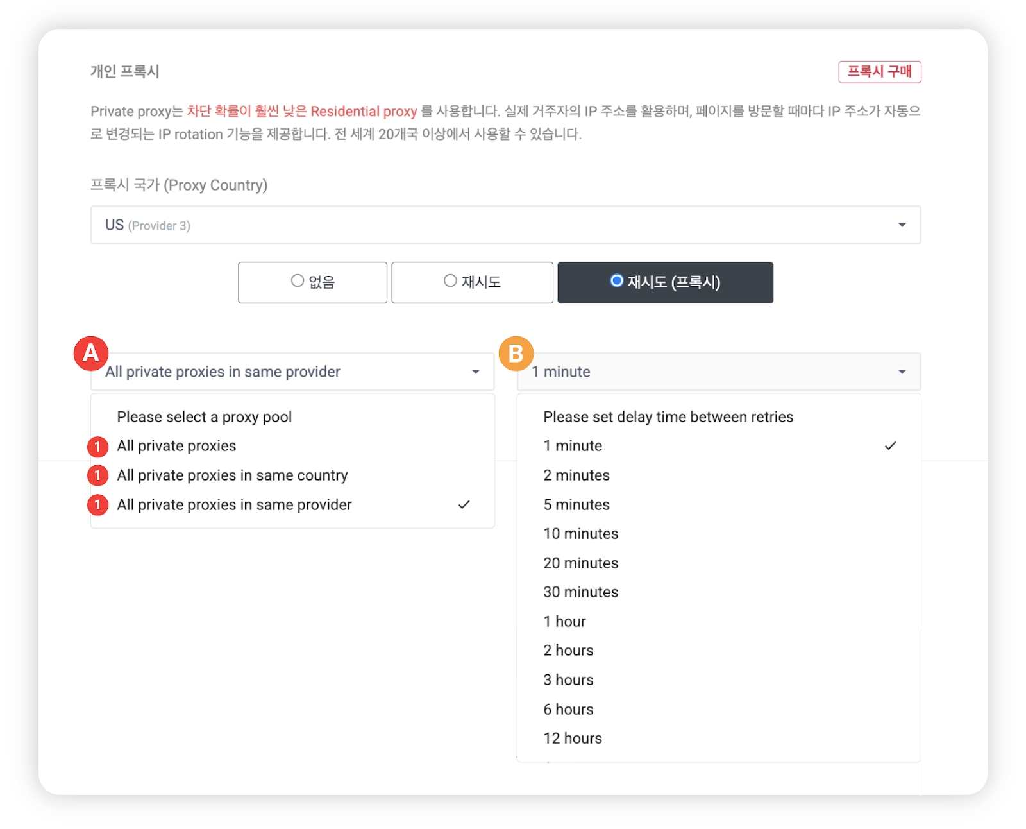The image size is (1026, 829).
Task: Click red badge beside same country option
Action: 97,475
